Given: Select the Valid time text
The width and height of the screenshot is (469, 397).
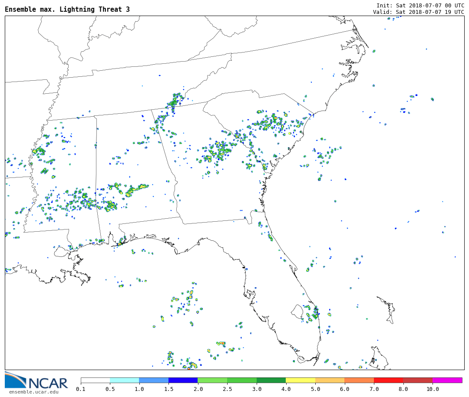Looking at the screenshot, I should [418, 12].
